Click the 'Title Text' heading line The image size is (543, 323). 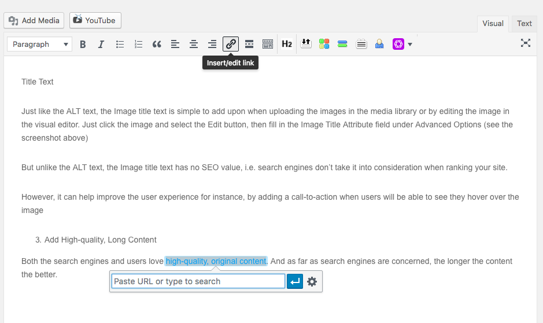pyautogui.click(x=38, y=82)
